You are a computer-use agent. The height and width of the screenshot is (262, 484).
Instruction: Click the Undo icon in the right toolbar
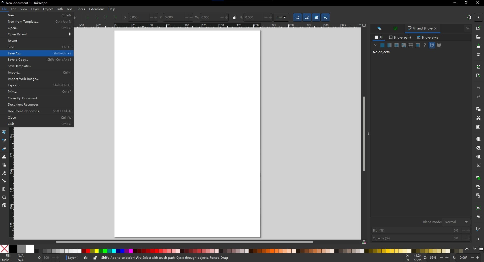tap(478, 88)
